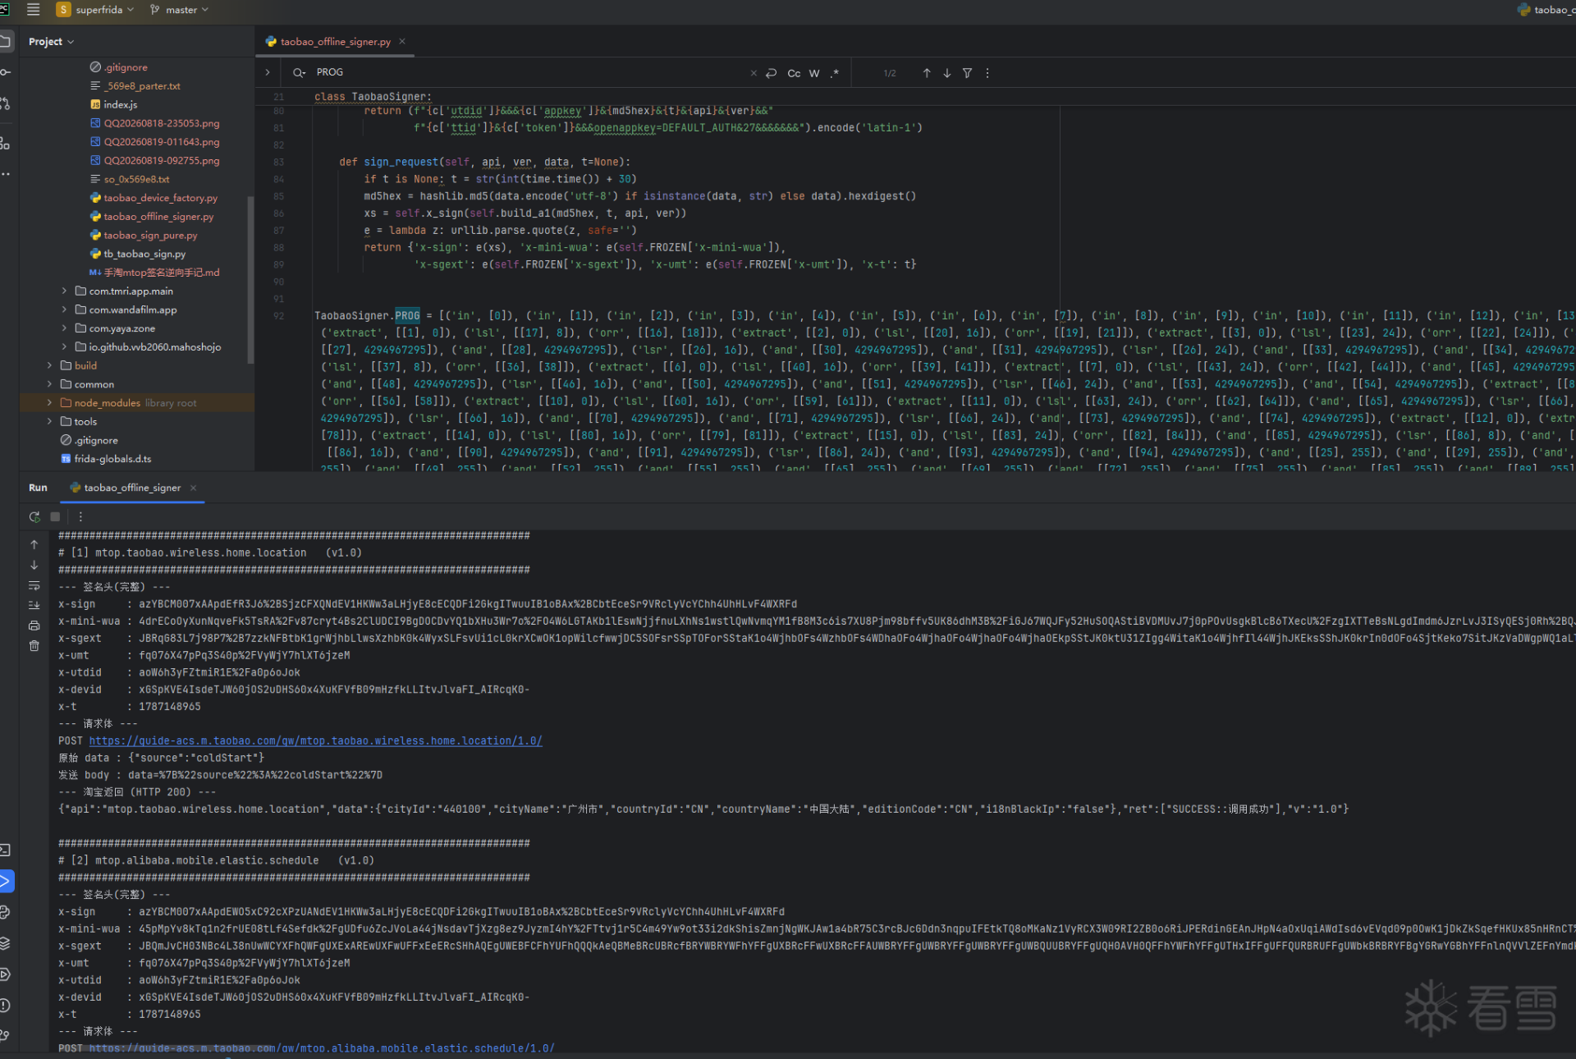Clear all console output

(34, 646)
